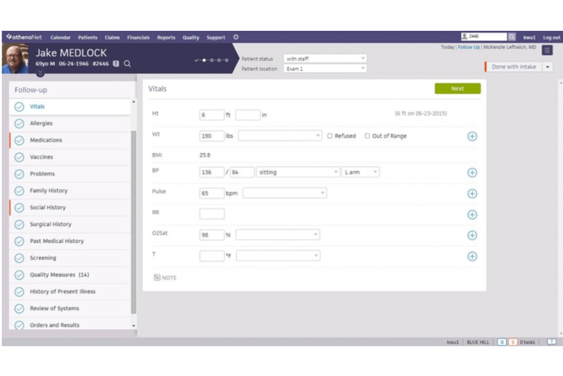
Task: Click the help bubble icon in the status bar
Action: (x=551, y=342)
